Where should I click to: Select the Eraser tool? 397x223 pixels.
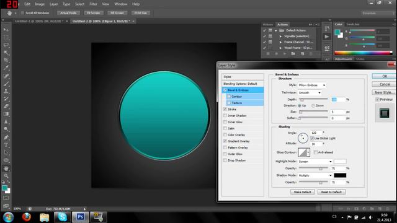coord(6,106)
